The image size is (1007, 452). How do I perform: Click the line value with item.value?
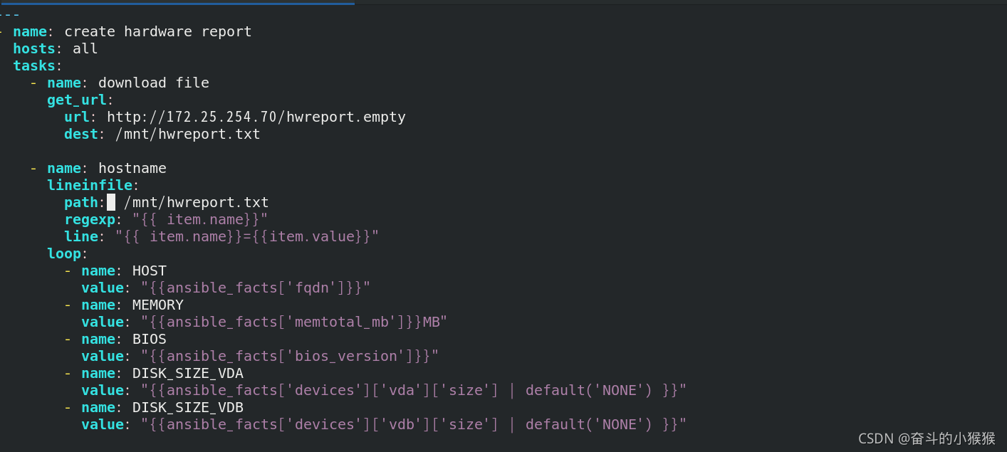[247, 236]
